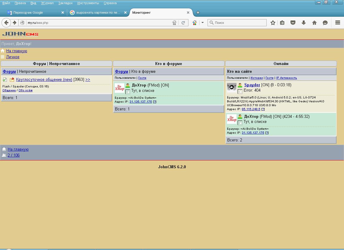Click the IP Активность link
The width and height of the screenshot is (344, 250).
click(286, 78)
